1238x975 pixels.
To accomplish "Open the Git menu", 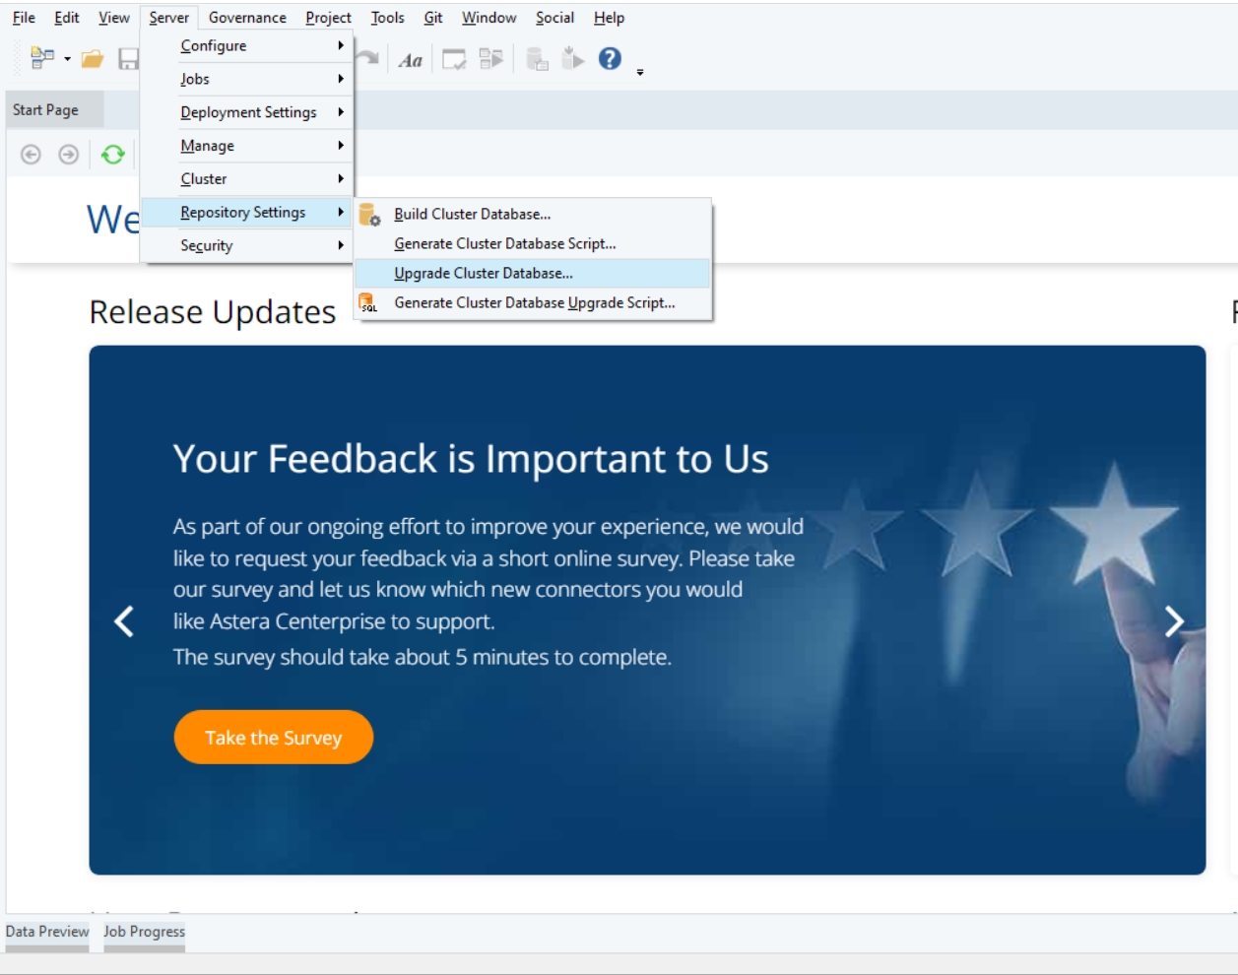I will pos(433,18).
